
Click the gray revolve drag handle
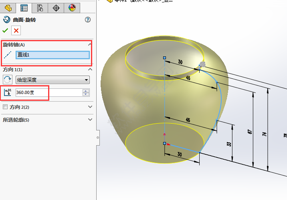[x=202, y=64]
